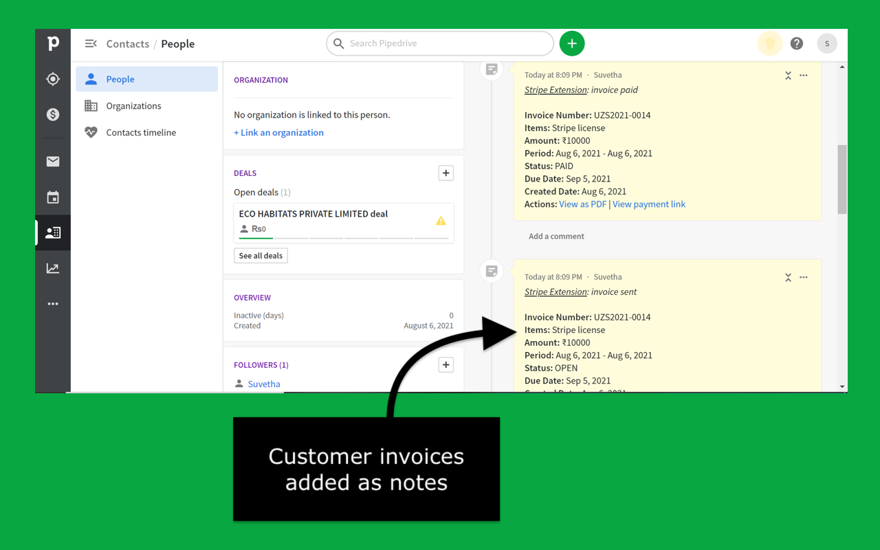Open the Deals section via the dollar icon
This screenshot has height=550, width=880.
click(x=53, y=114)
